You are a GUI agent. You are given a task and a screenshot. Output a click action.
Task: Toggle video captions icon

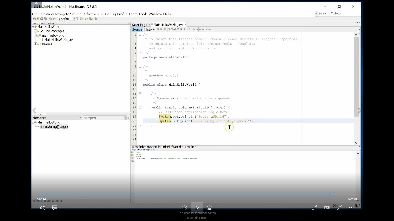pos(55,207)
